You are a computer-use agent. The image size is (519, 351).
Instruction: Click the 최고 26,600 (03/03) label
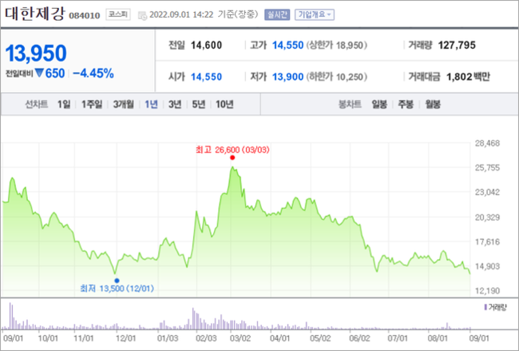232,150
